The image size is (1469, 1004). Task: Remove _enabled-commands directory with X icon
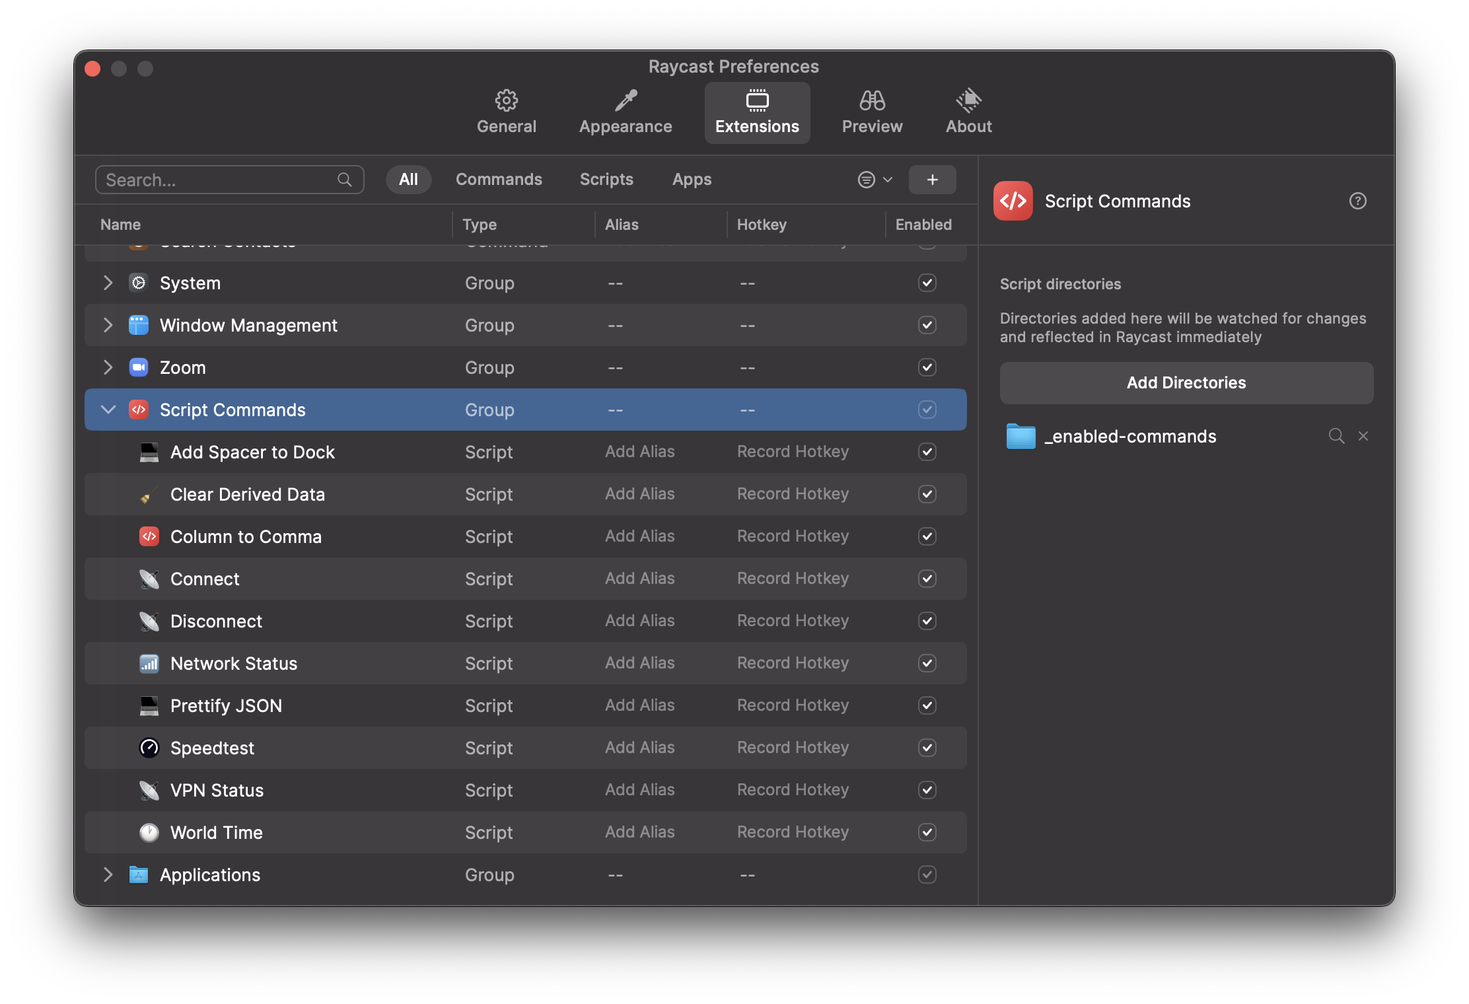coord(1363,436)
